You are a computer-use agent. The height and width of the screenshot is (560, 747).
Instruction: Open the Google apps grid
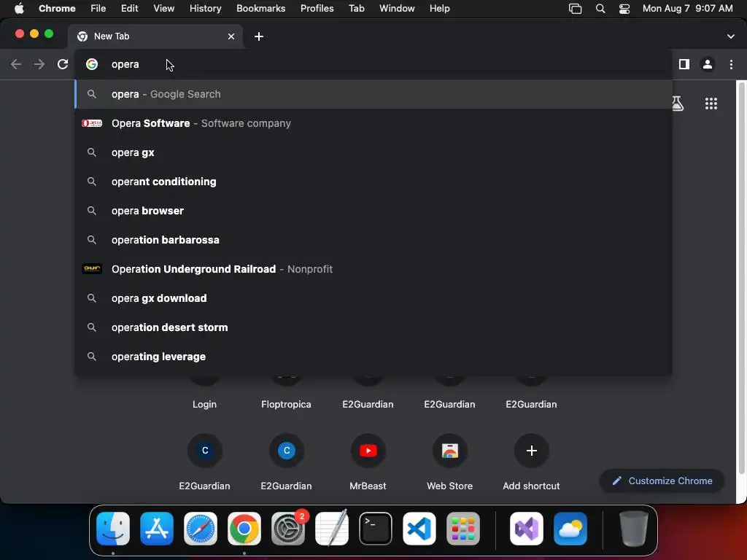(x=711, y=104)
